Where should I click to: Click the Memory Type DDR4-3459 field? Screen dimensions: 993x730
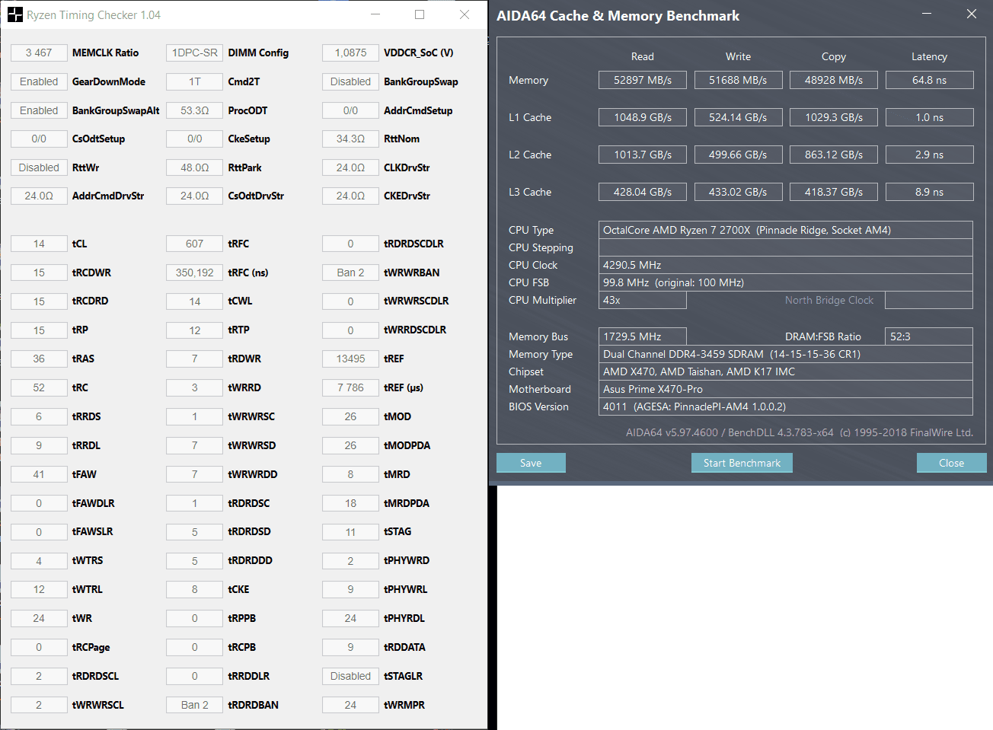(x=786, y=354)
